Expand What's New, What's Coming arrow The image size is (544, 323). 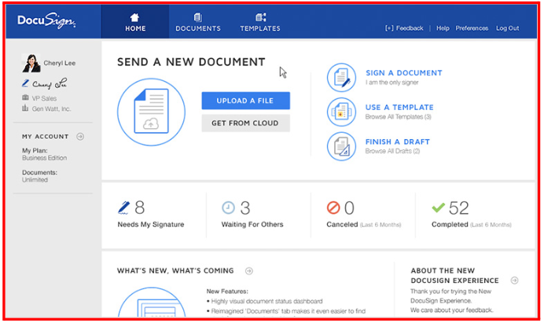tap(248, 271)
